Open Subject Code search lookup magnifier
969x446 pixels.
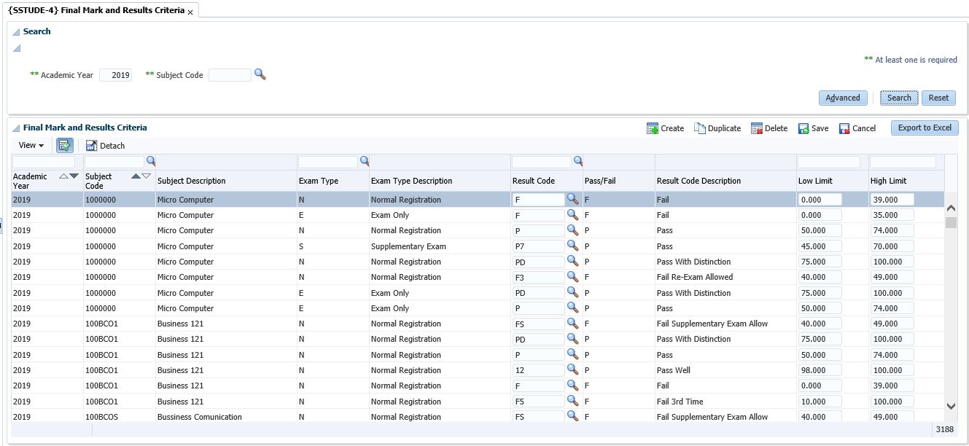260,74
